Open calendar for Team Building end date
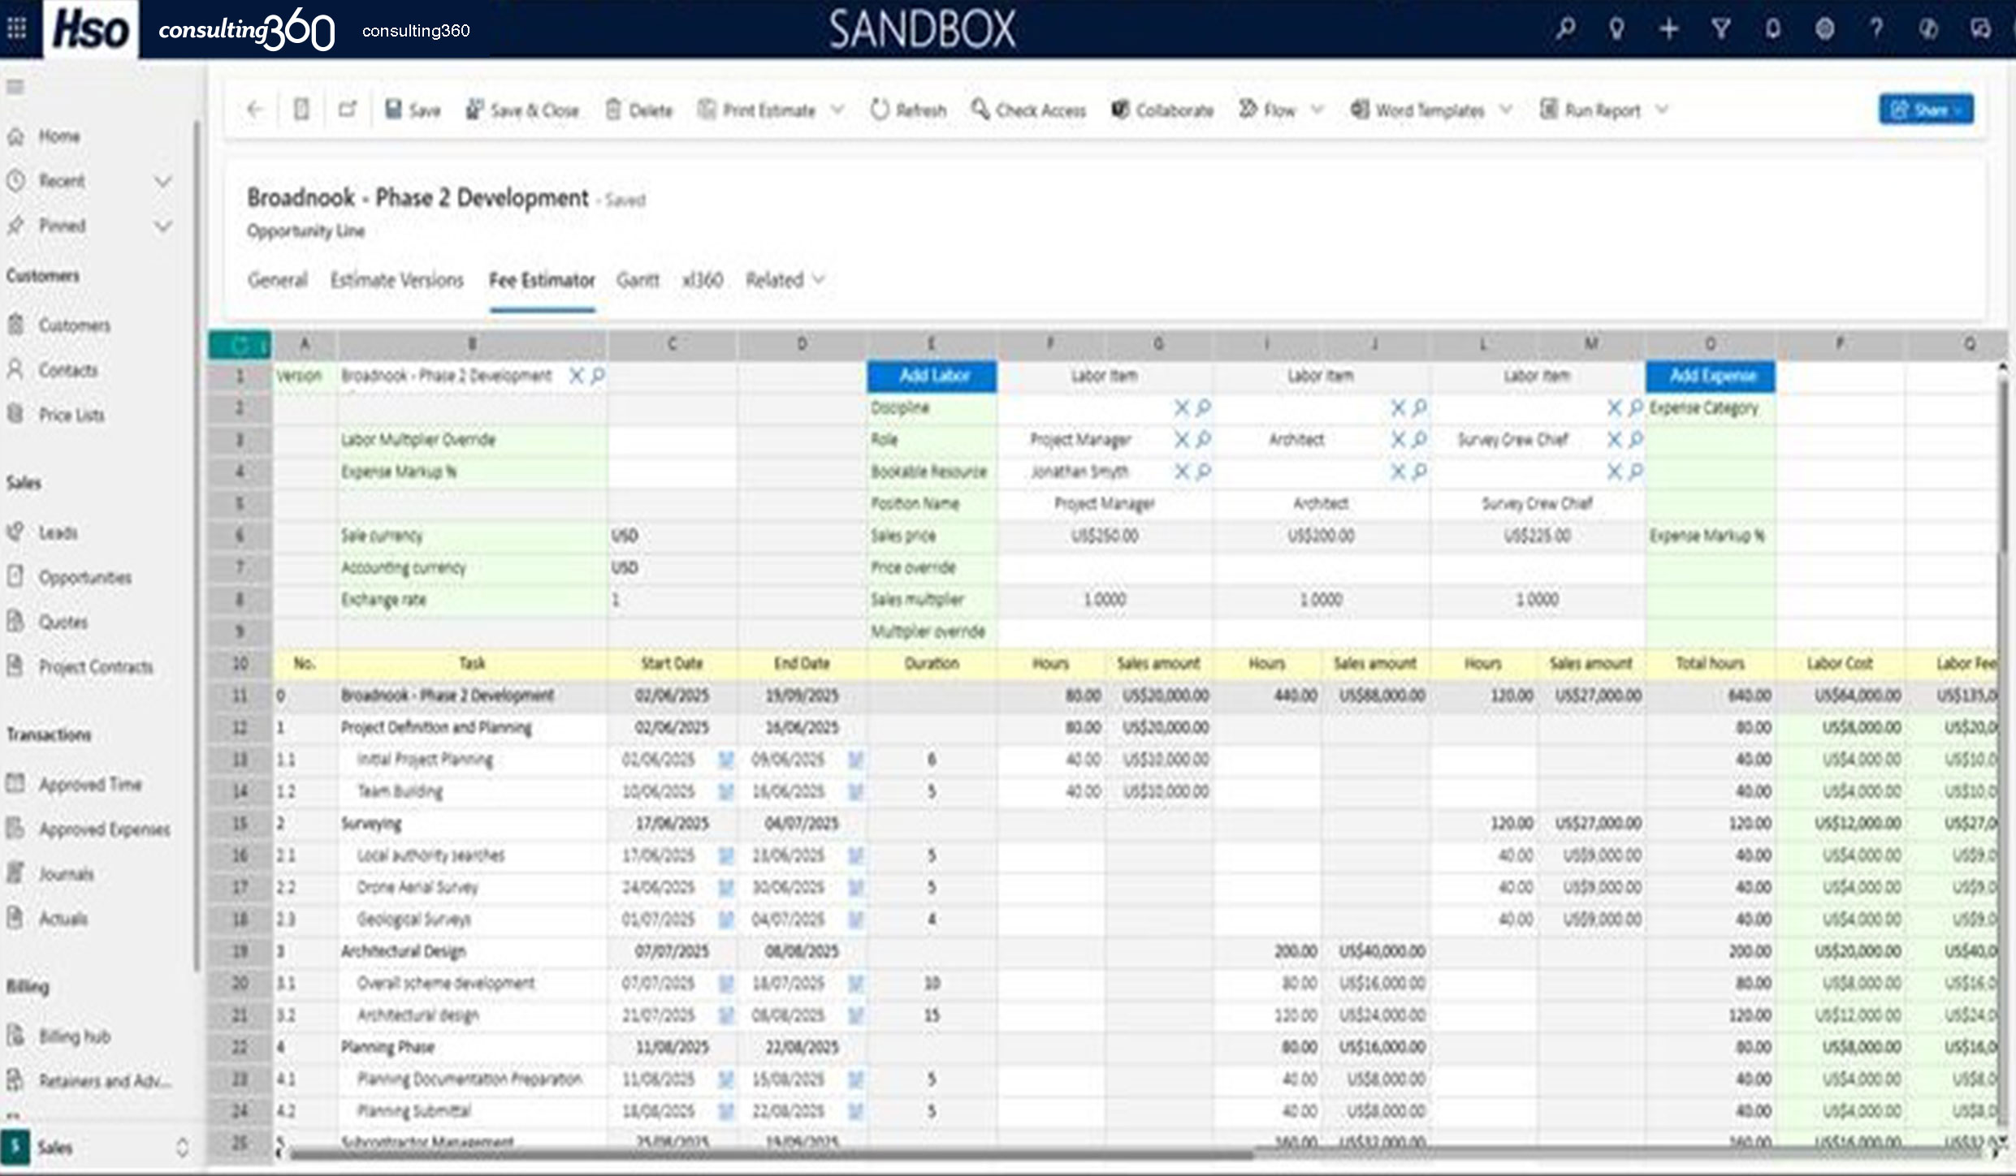The image size is (2016, 1176). coord(855,791)
